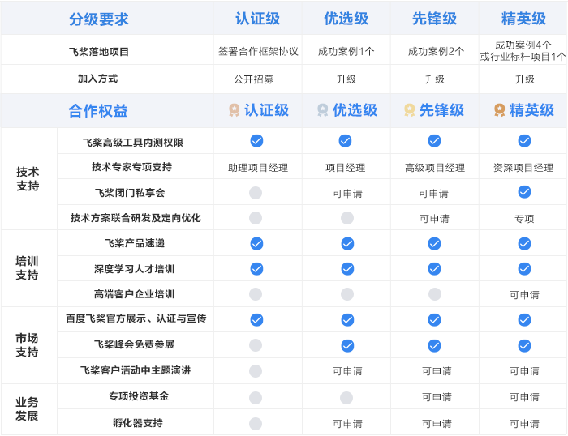Click the 精英级 column header at top
568x436 pixels.
pyautogui.click(x=523, y=19)
